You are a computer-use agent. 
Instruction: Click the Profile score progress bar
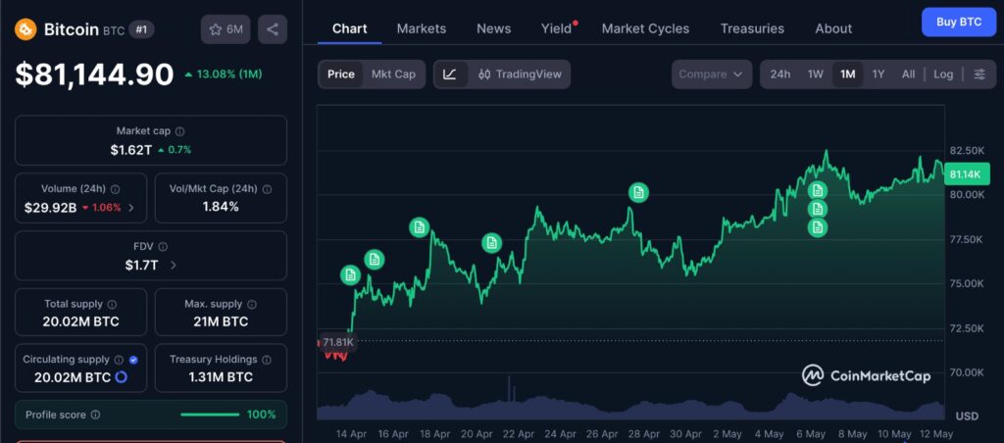[210, 415]
